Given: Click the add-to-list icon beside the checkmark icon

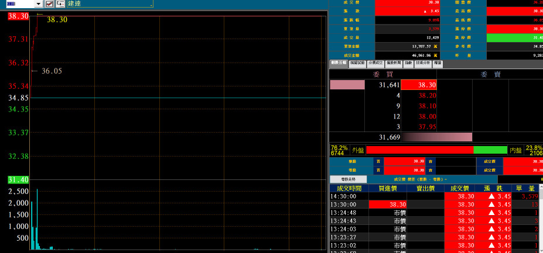Looking at the screenshot, I should coord(60,4).
